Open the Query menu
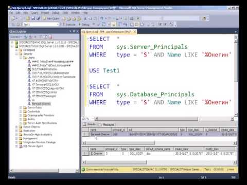247x185 pixels. click(x=34, y=13)
